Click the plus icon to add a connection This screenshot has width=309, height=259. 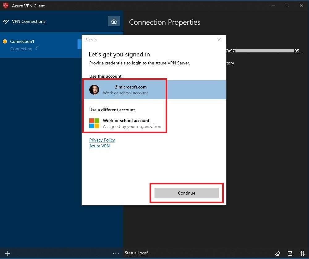click(8, 253)
